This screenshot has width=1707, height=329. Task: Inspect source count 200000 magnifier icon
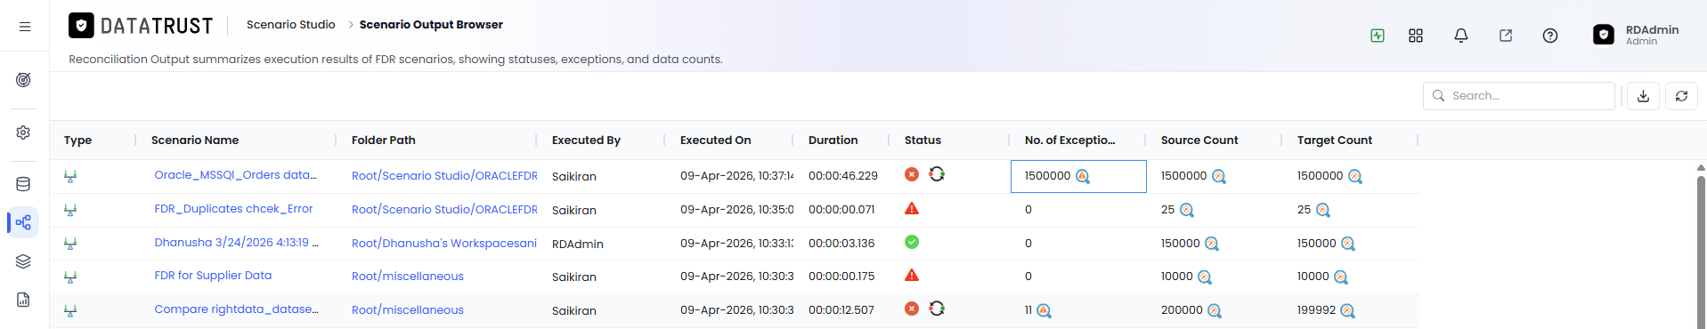pyautogui.click(x=1215, y=310)
